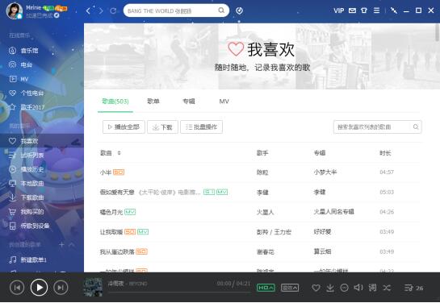Screen dimensions: 440x303
Task: Open the song recognition icon beside search
Action: click(239, 10)
